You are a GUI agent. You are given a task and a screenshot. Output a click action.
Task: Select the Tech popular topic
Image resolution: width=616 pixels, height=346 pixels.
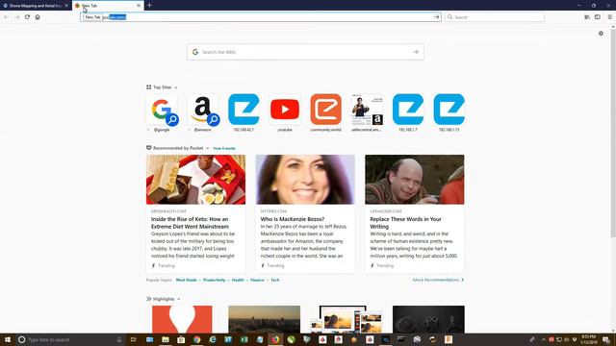click(x=275, y=280)
